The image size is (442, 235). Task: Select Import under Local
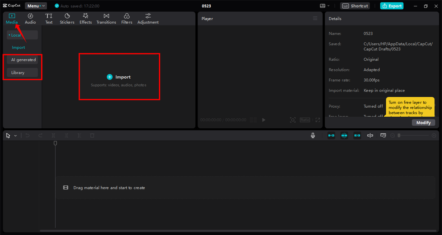pyautogui.click(x=19, y=48)
